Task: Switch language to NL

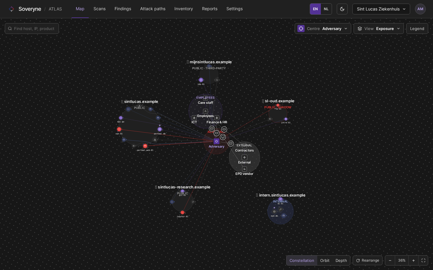Action: tap(326, 9)
